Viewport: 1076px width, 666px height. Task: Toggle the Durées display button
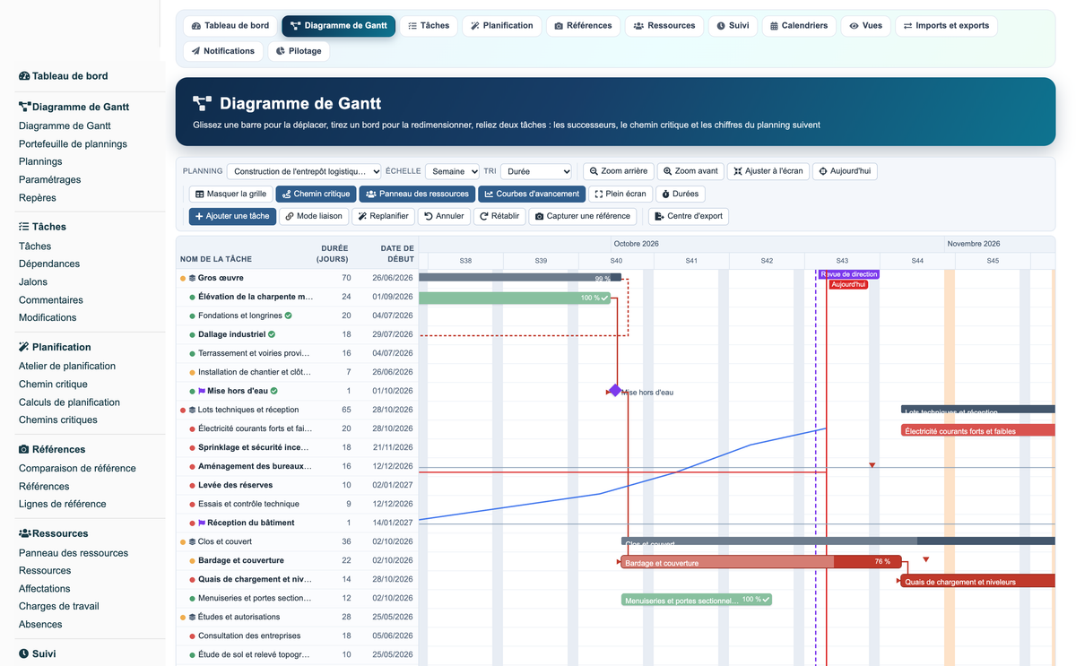pos(680,194)
